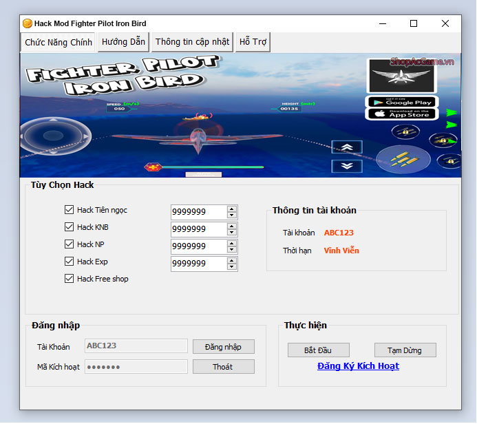Disable the Hack Exp checkbox
The height and width of the screenshot is (424, 477).
click(69, 262)
